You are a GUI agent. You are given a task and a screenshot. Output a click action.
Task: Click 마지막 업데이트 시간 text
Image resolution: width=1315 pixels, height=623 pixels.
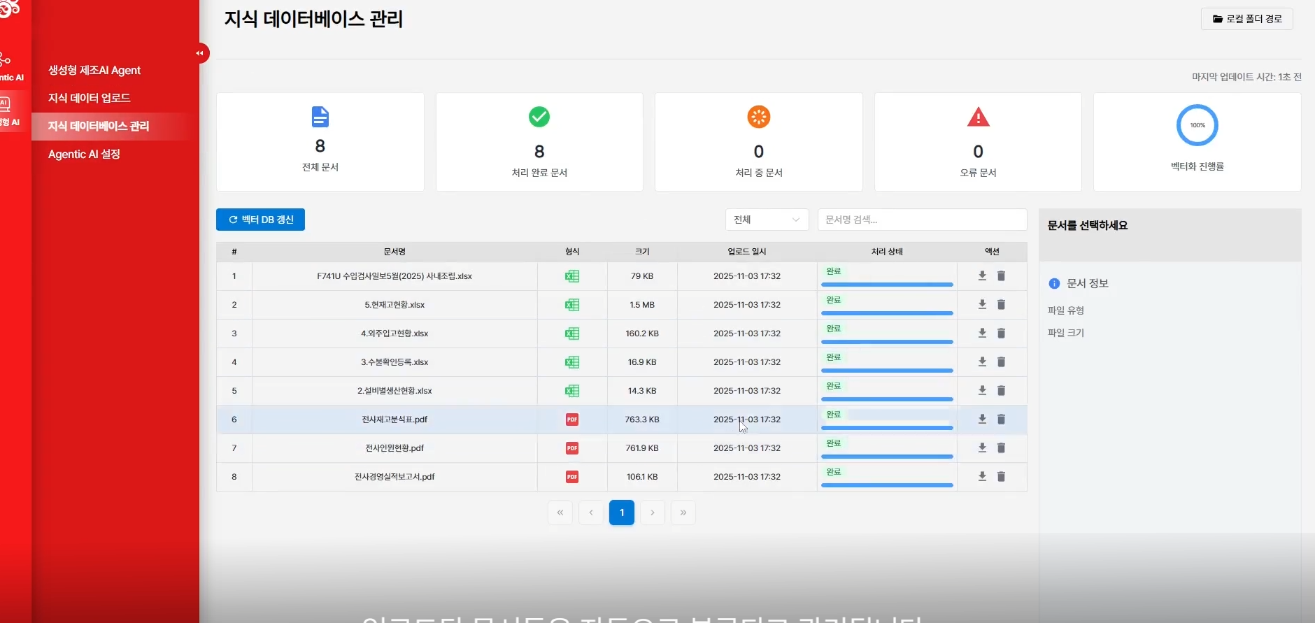1246,77
